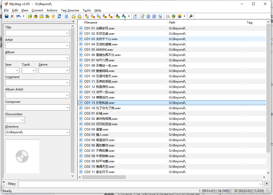Click the folder icon left of star
Viewport: 273px width, 195px height.
[x=47, y=16]
